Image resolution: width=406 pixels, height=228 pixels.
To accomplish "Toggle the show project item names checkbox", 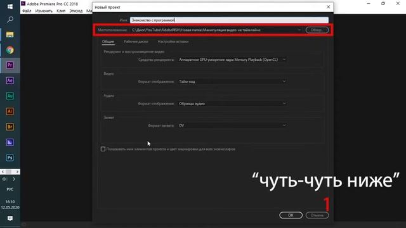I will (103, 149).
